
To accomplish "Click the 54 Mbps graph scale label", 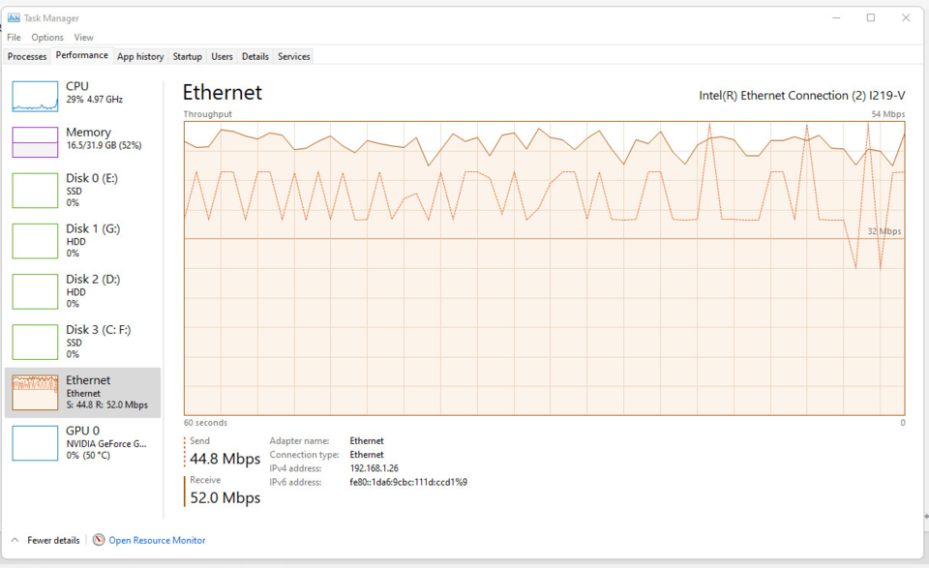I will pos(888,114).
